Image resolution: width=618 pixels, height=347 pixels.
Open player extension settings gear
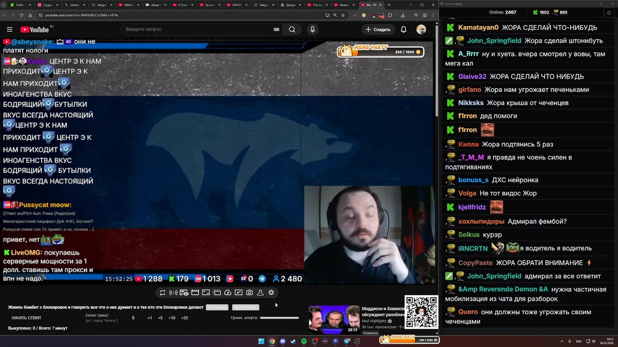[x=271, y=293]
